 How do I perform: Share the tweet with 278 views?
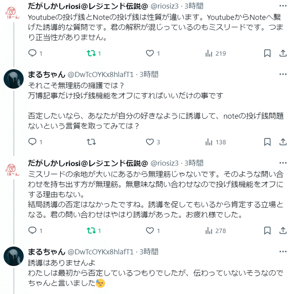click(282, 231)
